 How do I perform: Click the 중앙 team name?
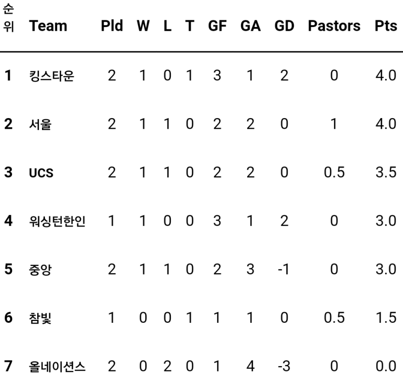coord(40,270)
